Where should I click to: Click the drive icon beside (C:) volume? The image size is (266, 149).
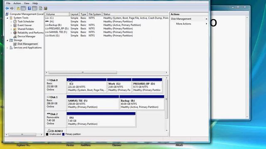(47, 18)
